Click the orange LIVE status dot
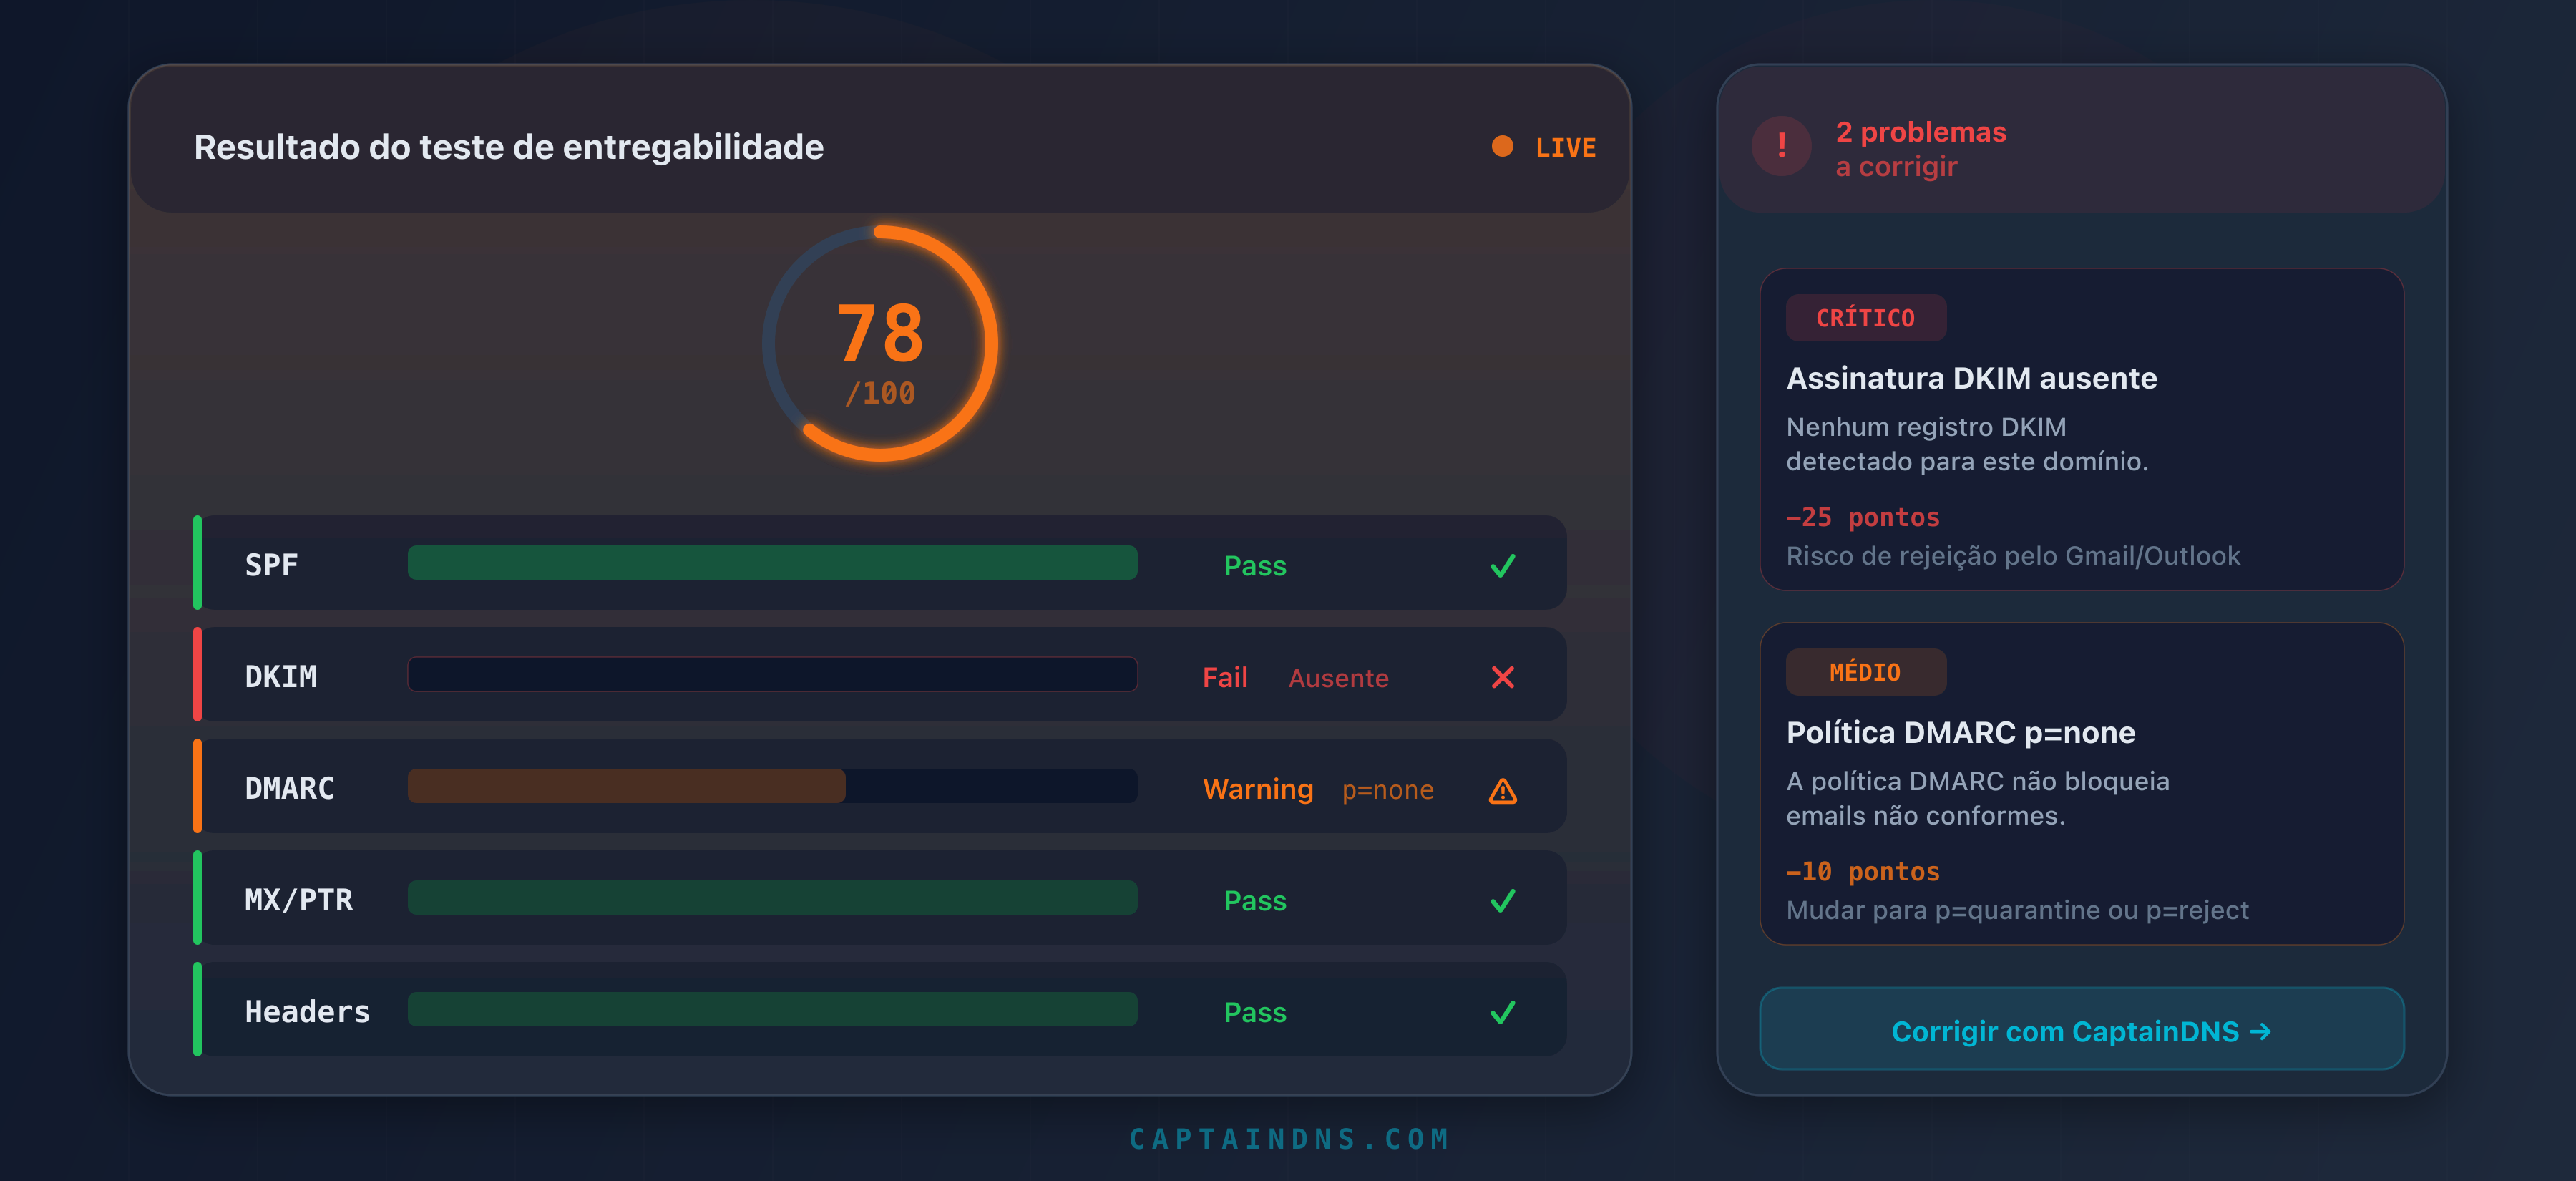This screenshot has height=1181, width=2576. [x=1502, y=147]
